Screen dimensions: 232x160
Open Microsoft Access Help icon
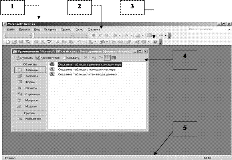155,42
